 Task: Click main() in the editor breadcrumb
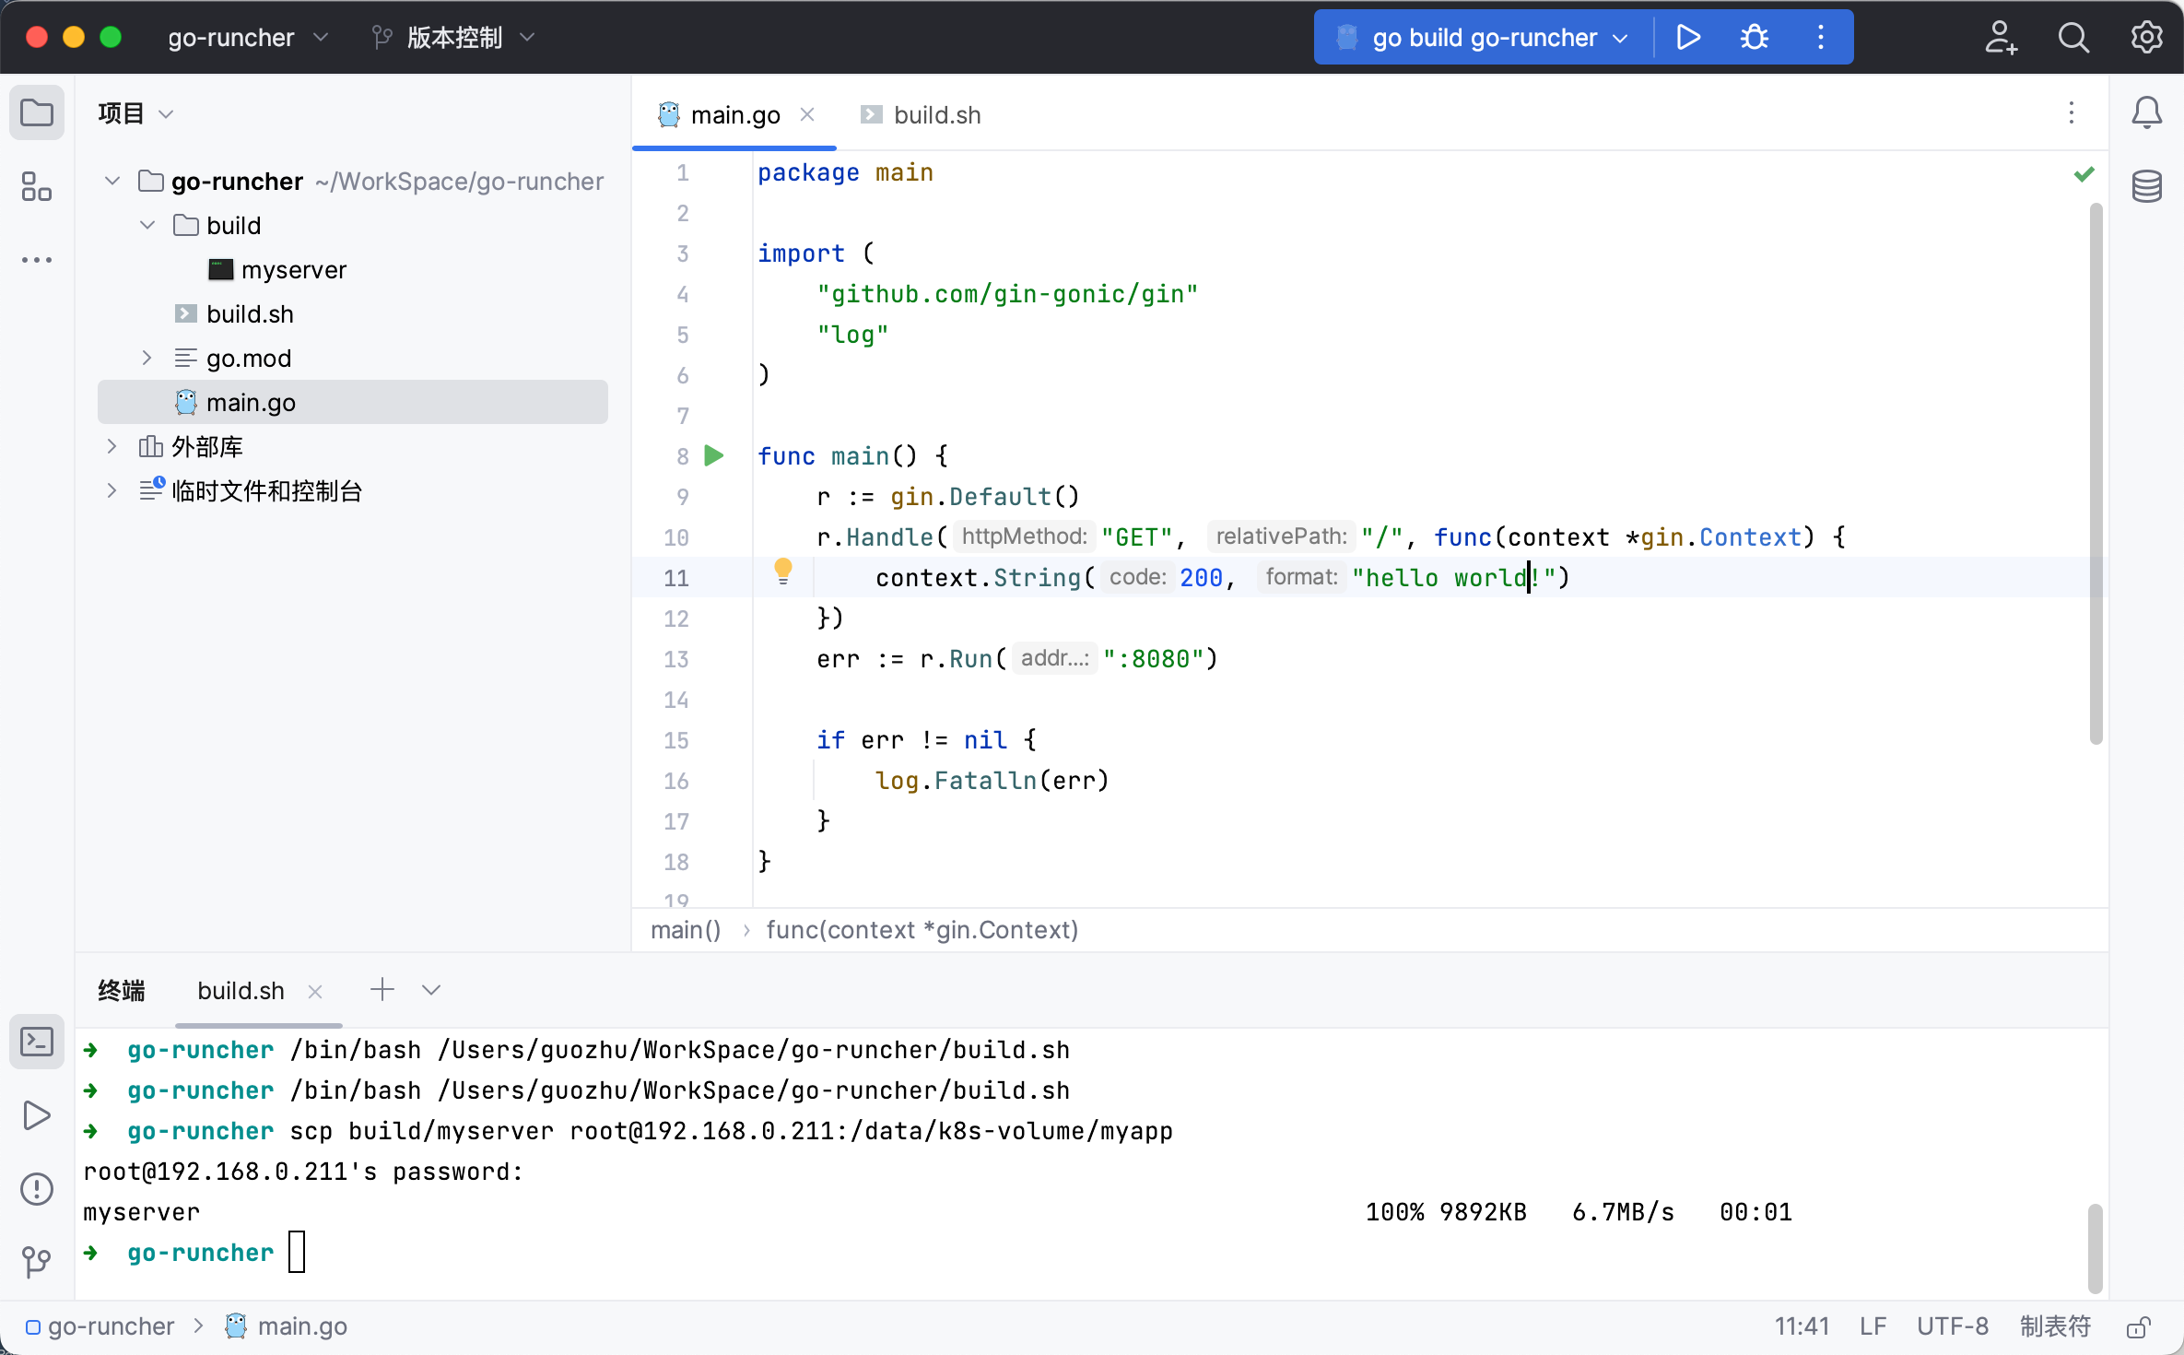pos(686,930)
